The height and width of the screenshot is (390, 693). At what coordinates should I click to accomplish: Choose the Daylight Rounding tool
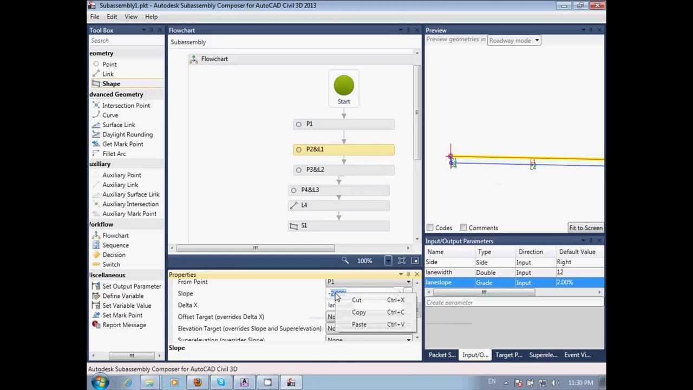[x=127, y=135]
